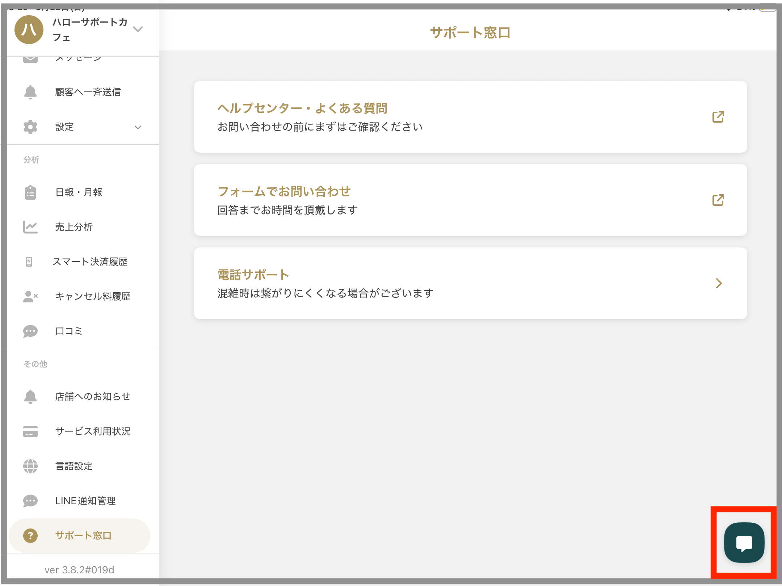This screenshot has height=586, width=782.
Task: Open フォームでお問い合わせ link
Action: [284, 191]
